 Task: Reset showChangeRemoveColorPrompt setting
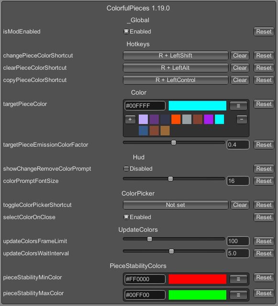(264, 169)
